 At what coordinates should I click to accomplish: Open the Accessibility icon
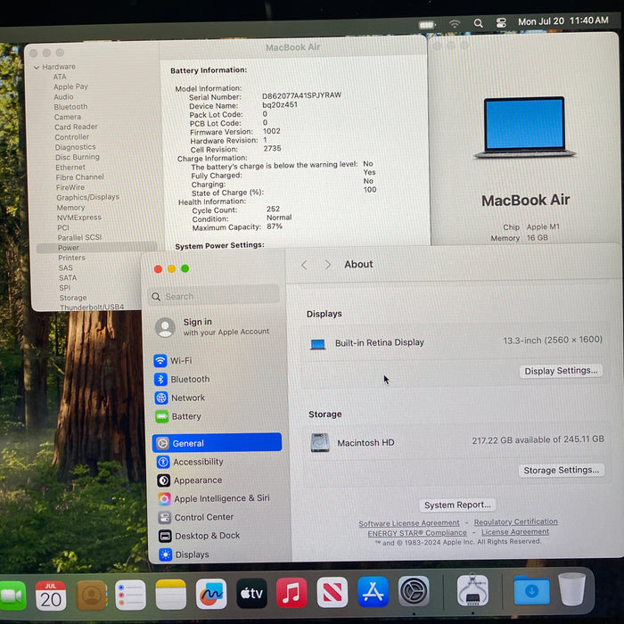[x=163, y=462]
